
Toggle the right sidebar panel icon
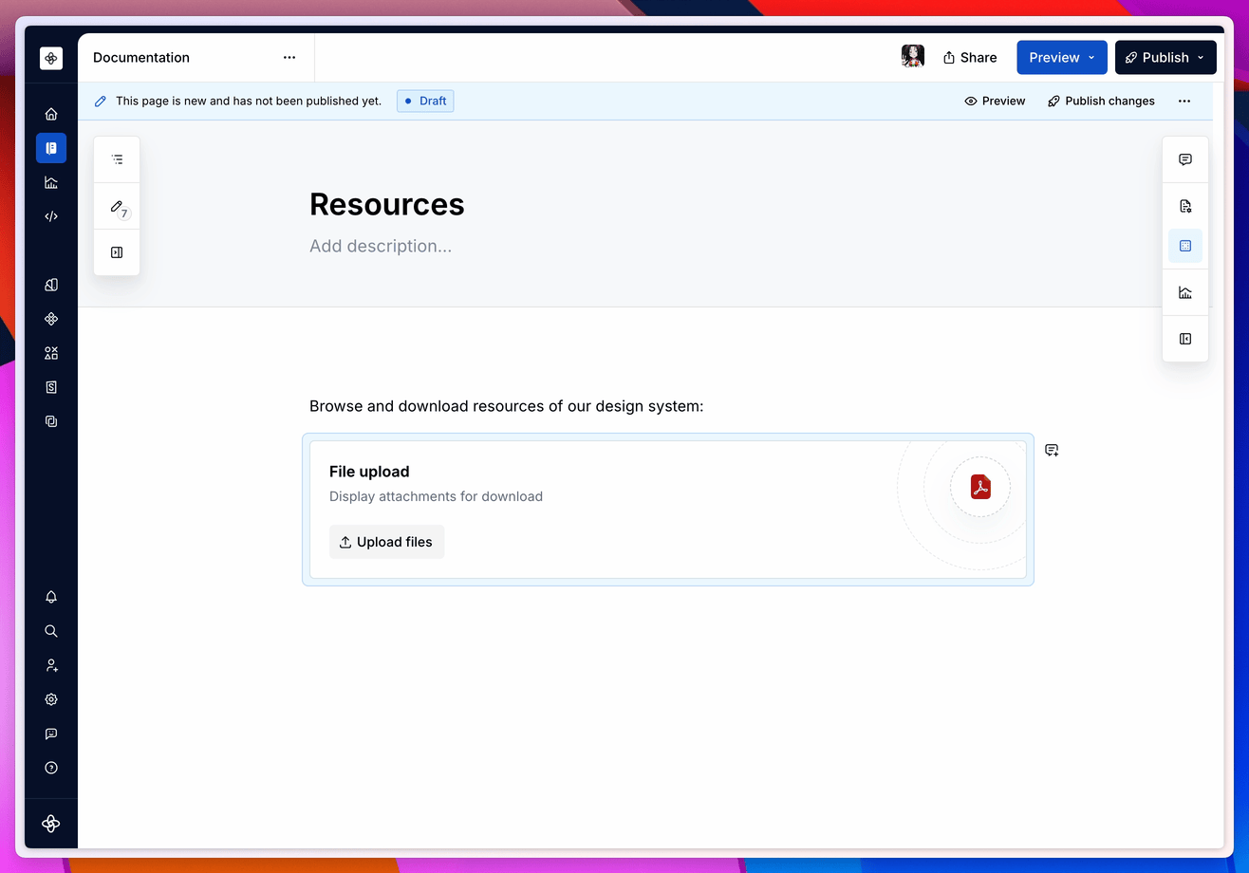[x=1185, y=339]
